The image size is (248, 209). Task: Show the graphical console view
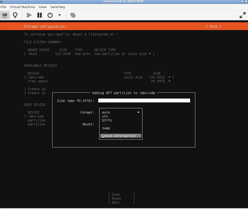coord(4,15)
